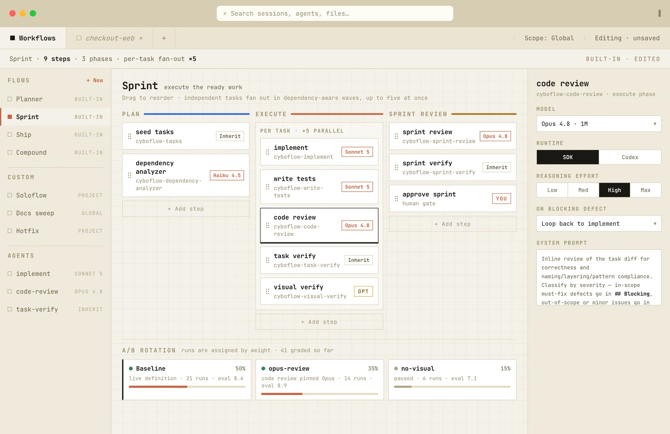
Task: Set reasoning effort to Max
Action: tap(645, 190)
